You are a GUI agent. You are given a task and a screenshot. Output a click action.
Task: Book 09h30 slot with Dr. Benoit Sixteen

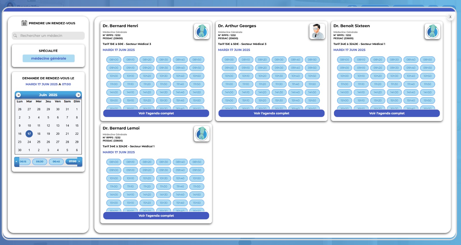tap(394, 68)
